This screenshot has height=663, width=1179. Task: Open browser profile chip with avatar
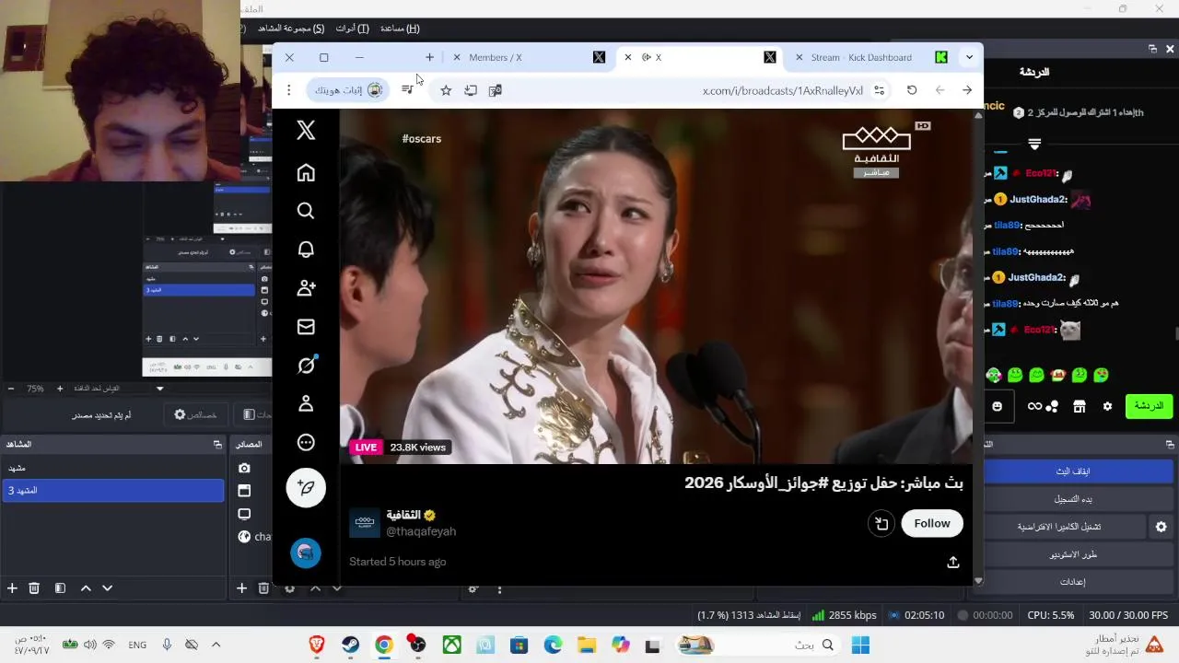coord(349,90)
